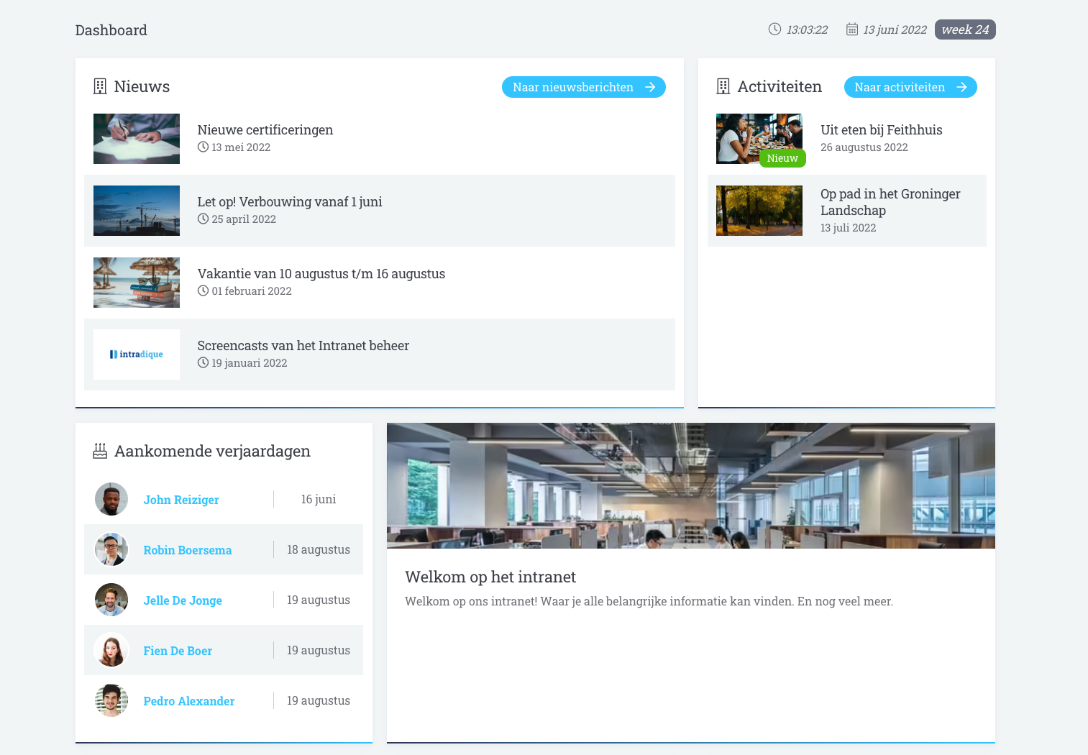The image size is (1088, 755).
Task: Click Jelle De Jonge's 19 augustus date
Action: pos(319,600)
